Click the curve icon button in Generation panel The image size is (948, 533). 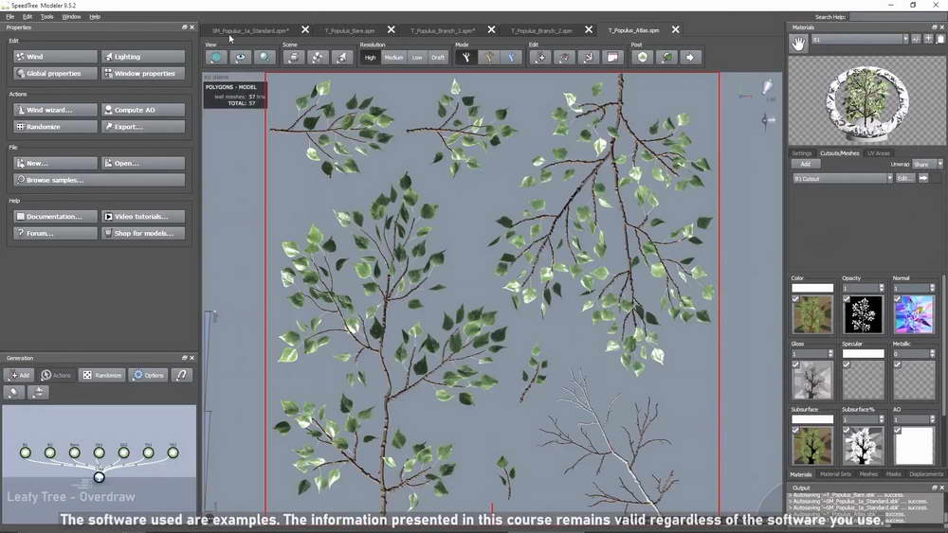point(181,375)
